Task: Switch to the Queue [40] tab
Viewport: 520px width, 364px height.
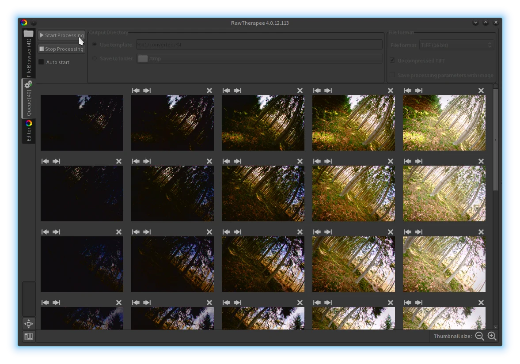Action: [29, 99]
